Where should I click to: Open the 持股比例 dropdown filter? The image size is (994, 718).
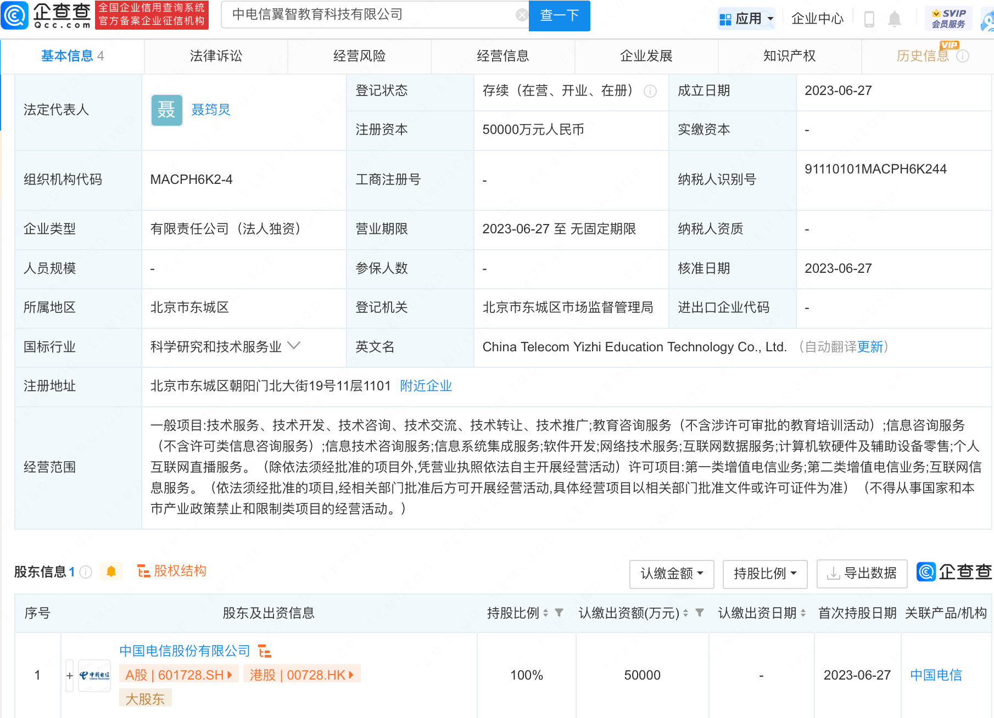[764, 574]
